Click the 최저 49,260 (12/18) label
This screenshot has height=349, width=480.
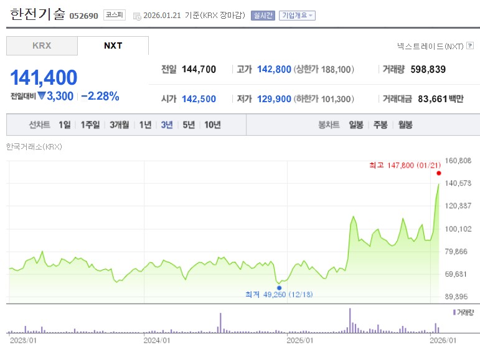[x=279, y=294]
